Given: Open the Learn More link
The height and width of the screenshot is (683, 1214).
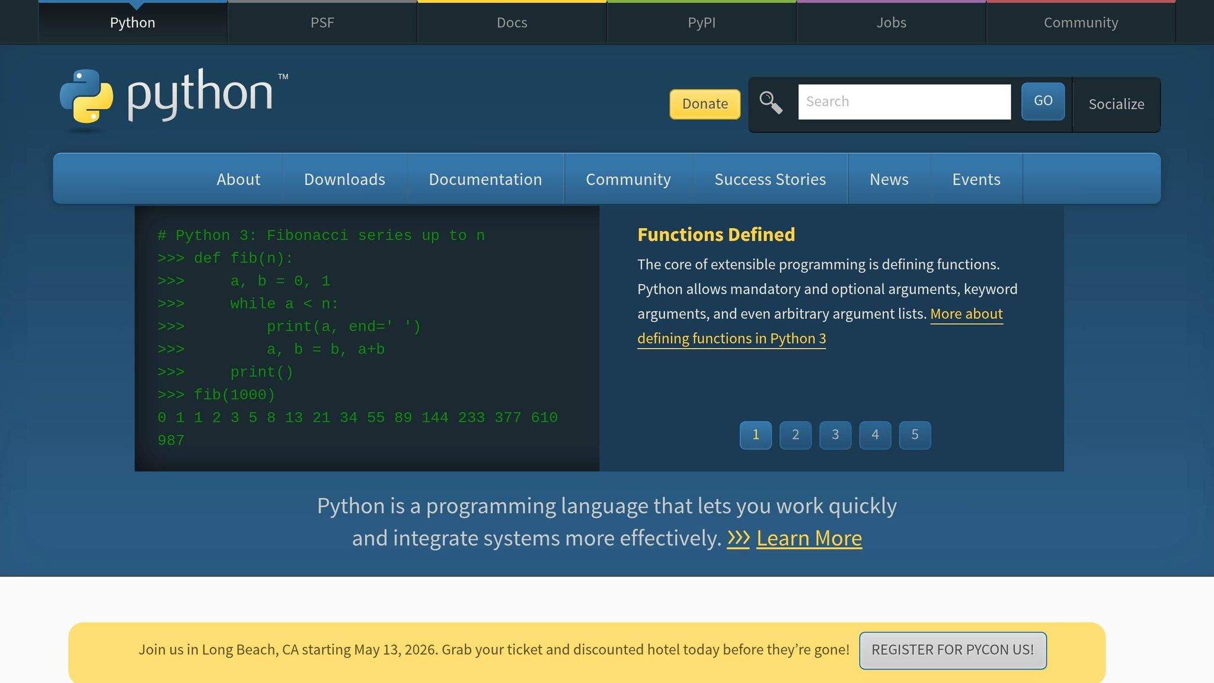Looking at the screenshot, I should [809, 538].
